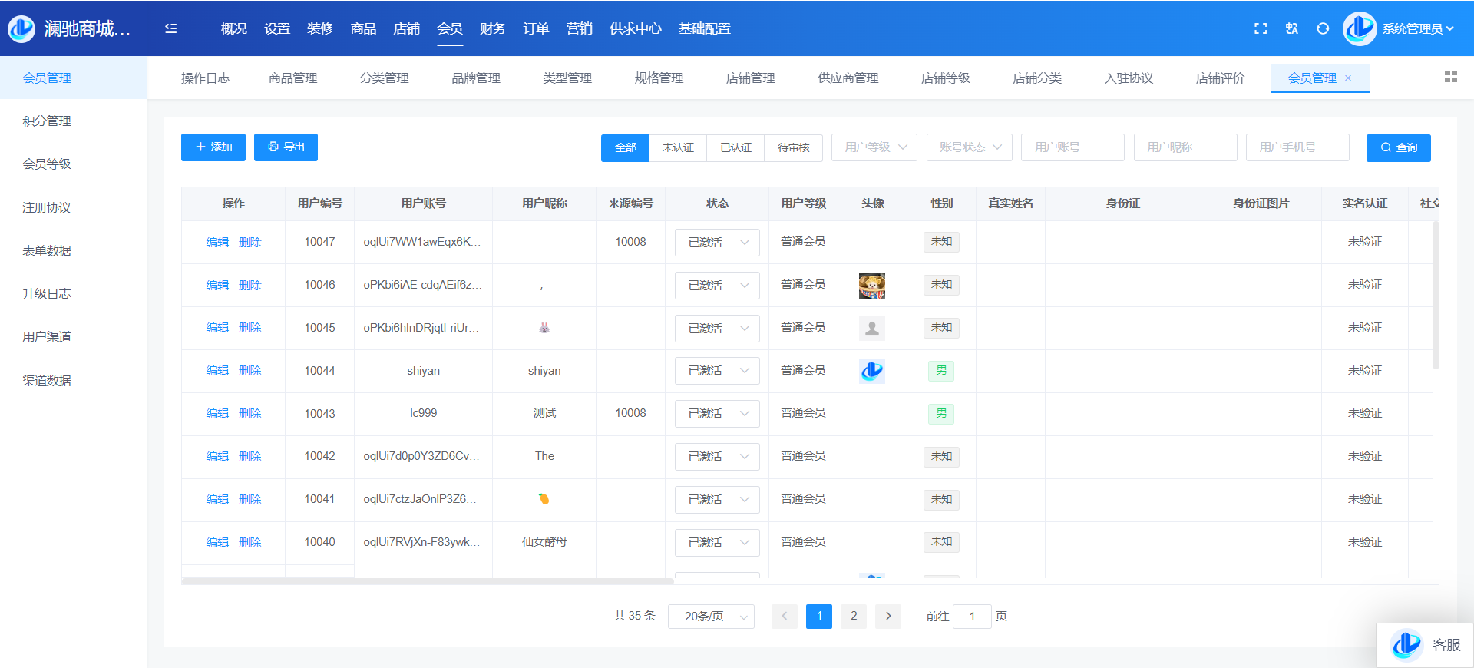This screenshot has height=668, width=1474.
Task: Open the 20条/页 page size selector
Action: tap(711, 617)
